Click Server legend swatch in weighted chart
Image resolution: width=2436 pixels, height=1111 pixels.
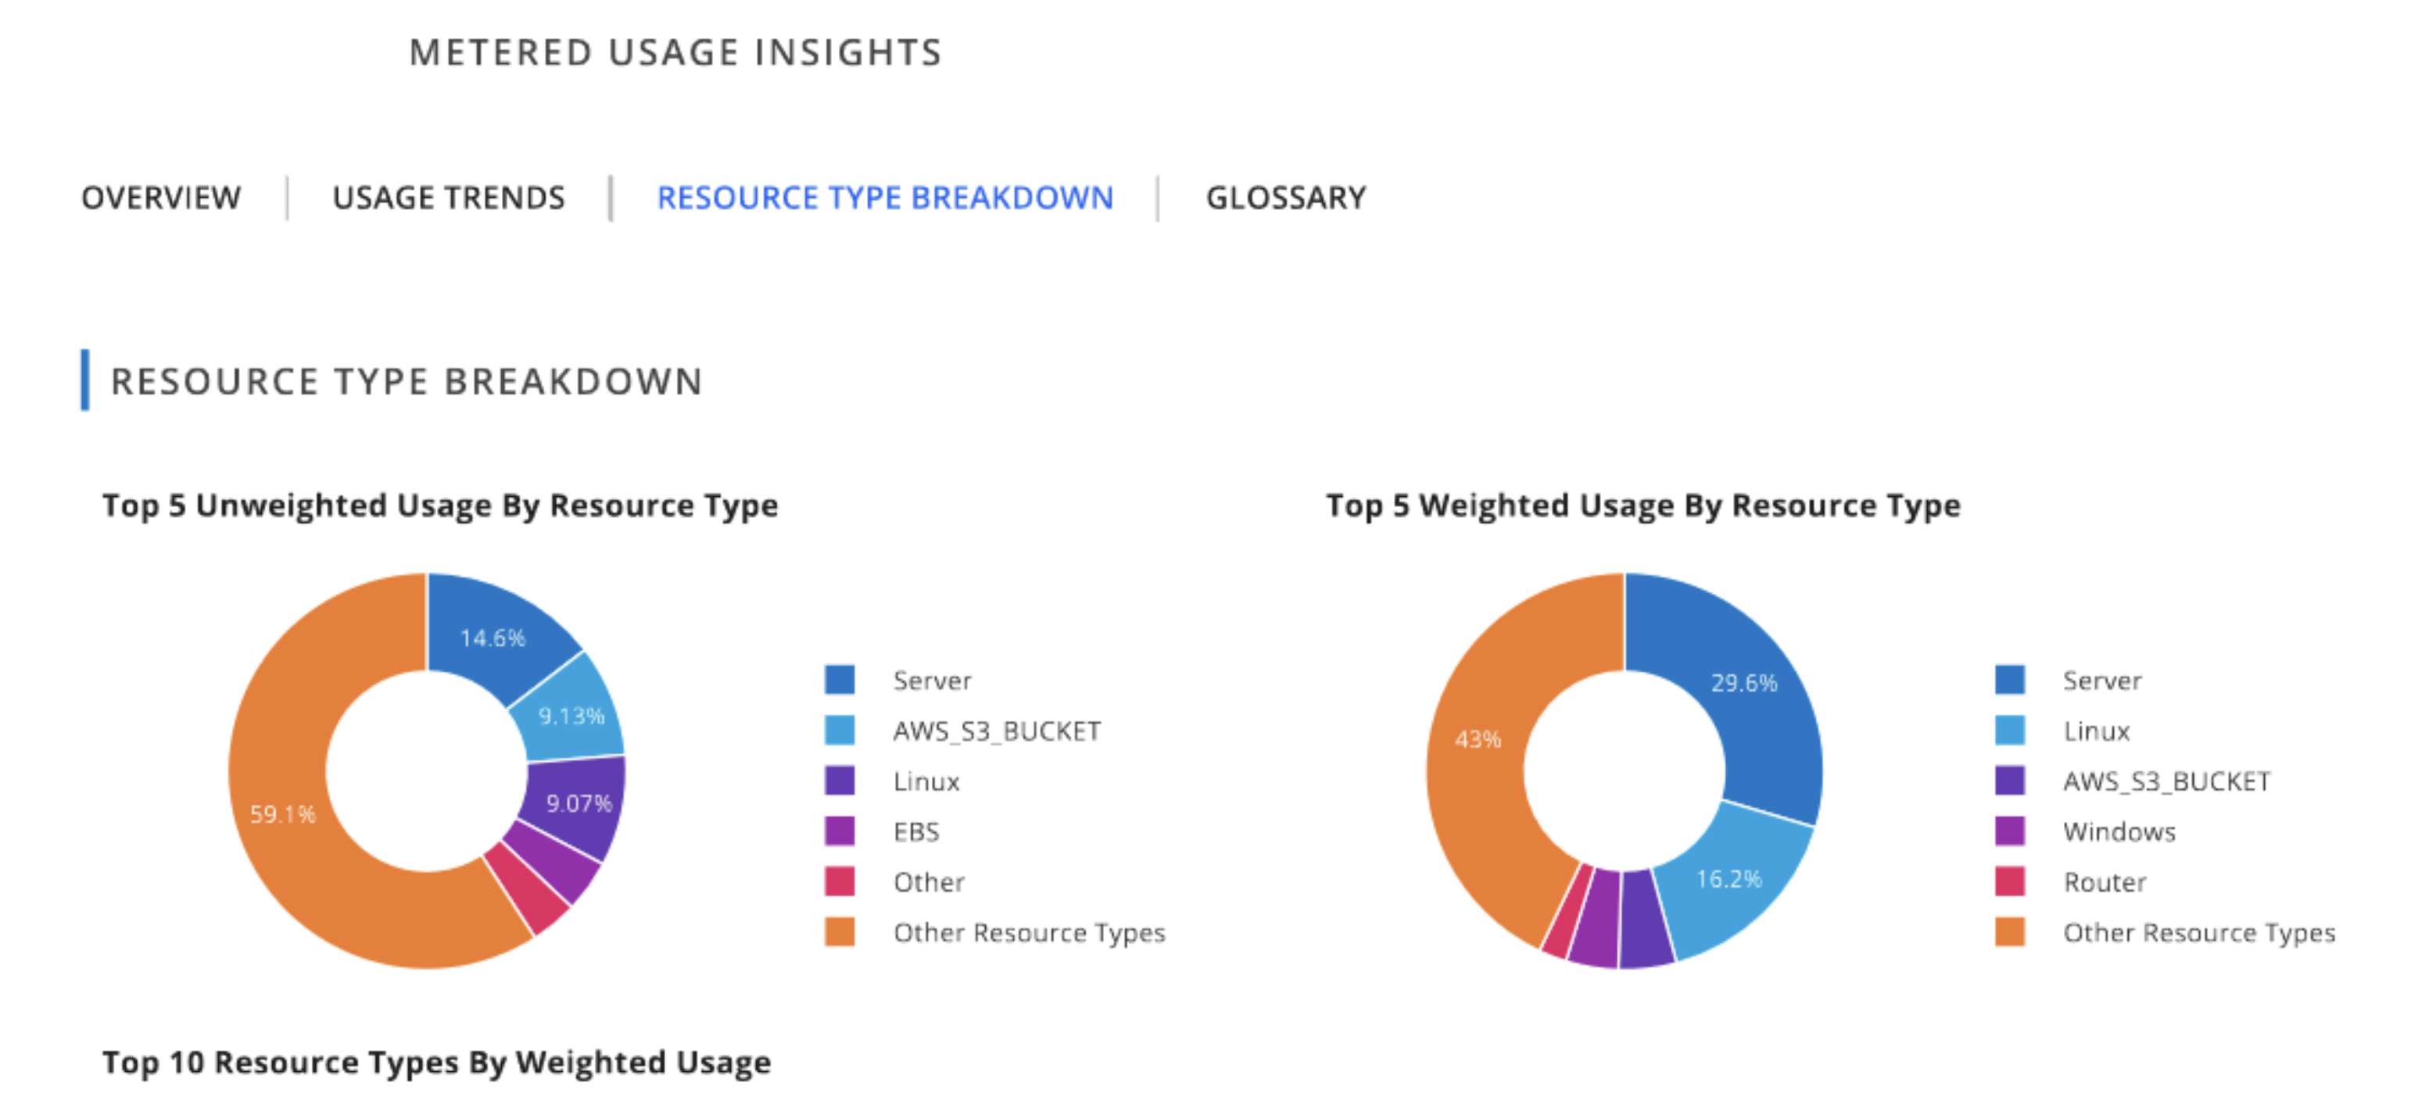2009,679
